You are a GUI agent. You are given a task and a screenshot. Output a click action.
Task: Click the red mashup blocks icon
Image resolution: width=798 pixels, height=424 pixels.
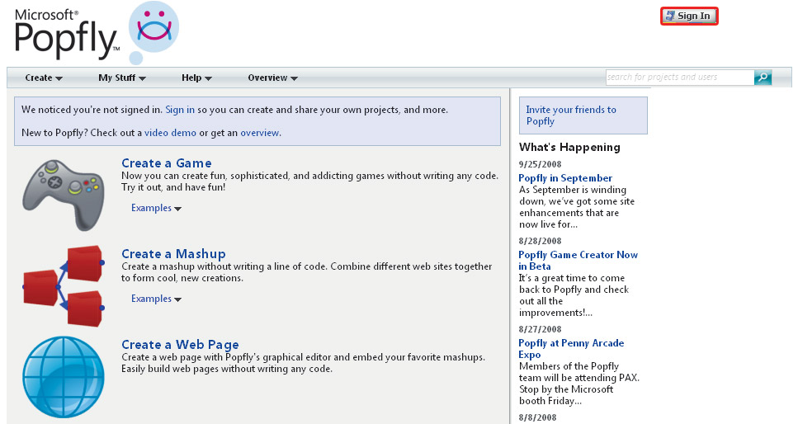point(63,284)
